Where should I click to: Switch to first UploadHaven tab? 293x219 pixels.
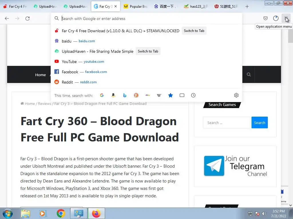[x=45, y=7]
